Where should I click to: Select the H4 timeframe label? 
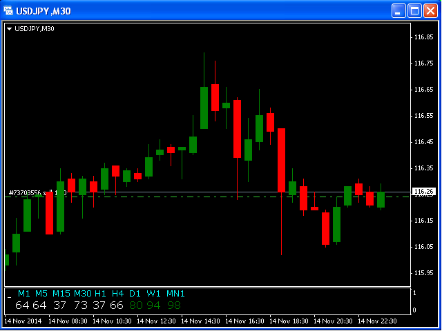coord(118,294)
